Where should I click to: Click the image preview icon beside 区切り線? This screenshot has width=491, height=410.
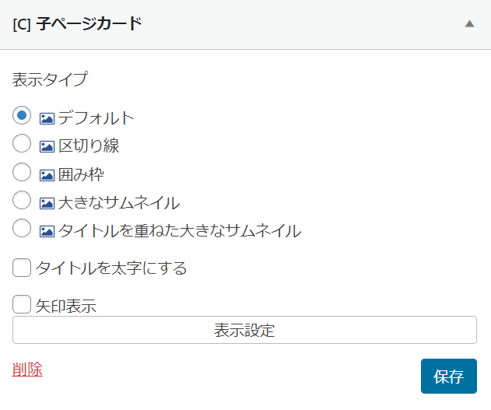(47, 146)
